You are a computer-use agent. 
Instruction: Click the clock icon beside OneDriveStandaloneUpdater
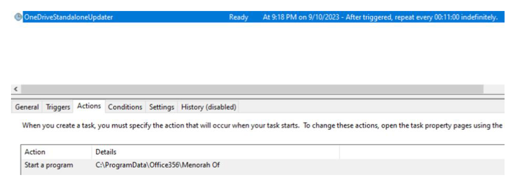pyautogui.click(x=18, y=17)
